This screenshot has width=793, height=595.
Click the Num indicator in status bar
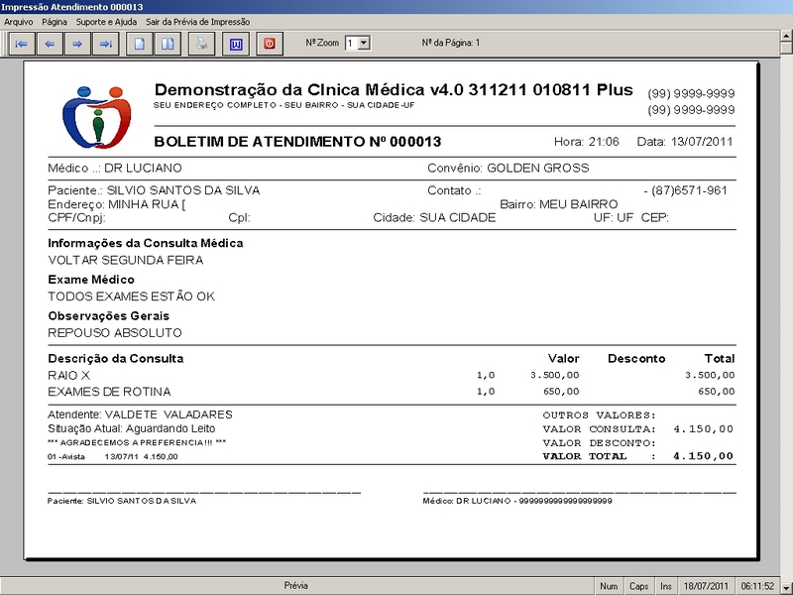coord(608,586)
